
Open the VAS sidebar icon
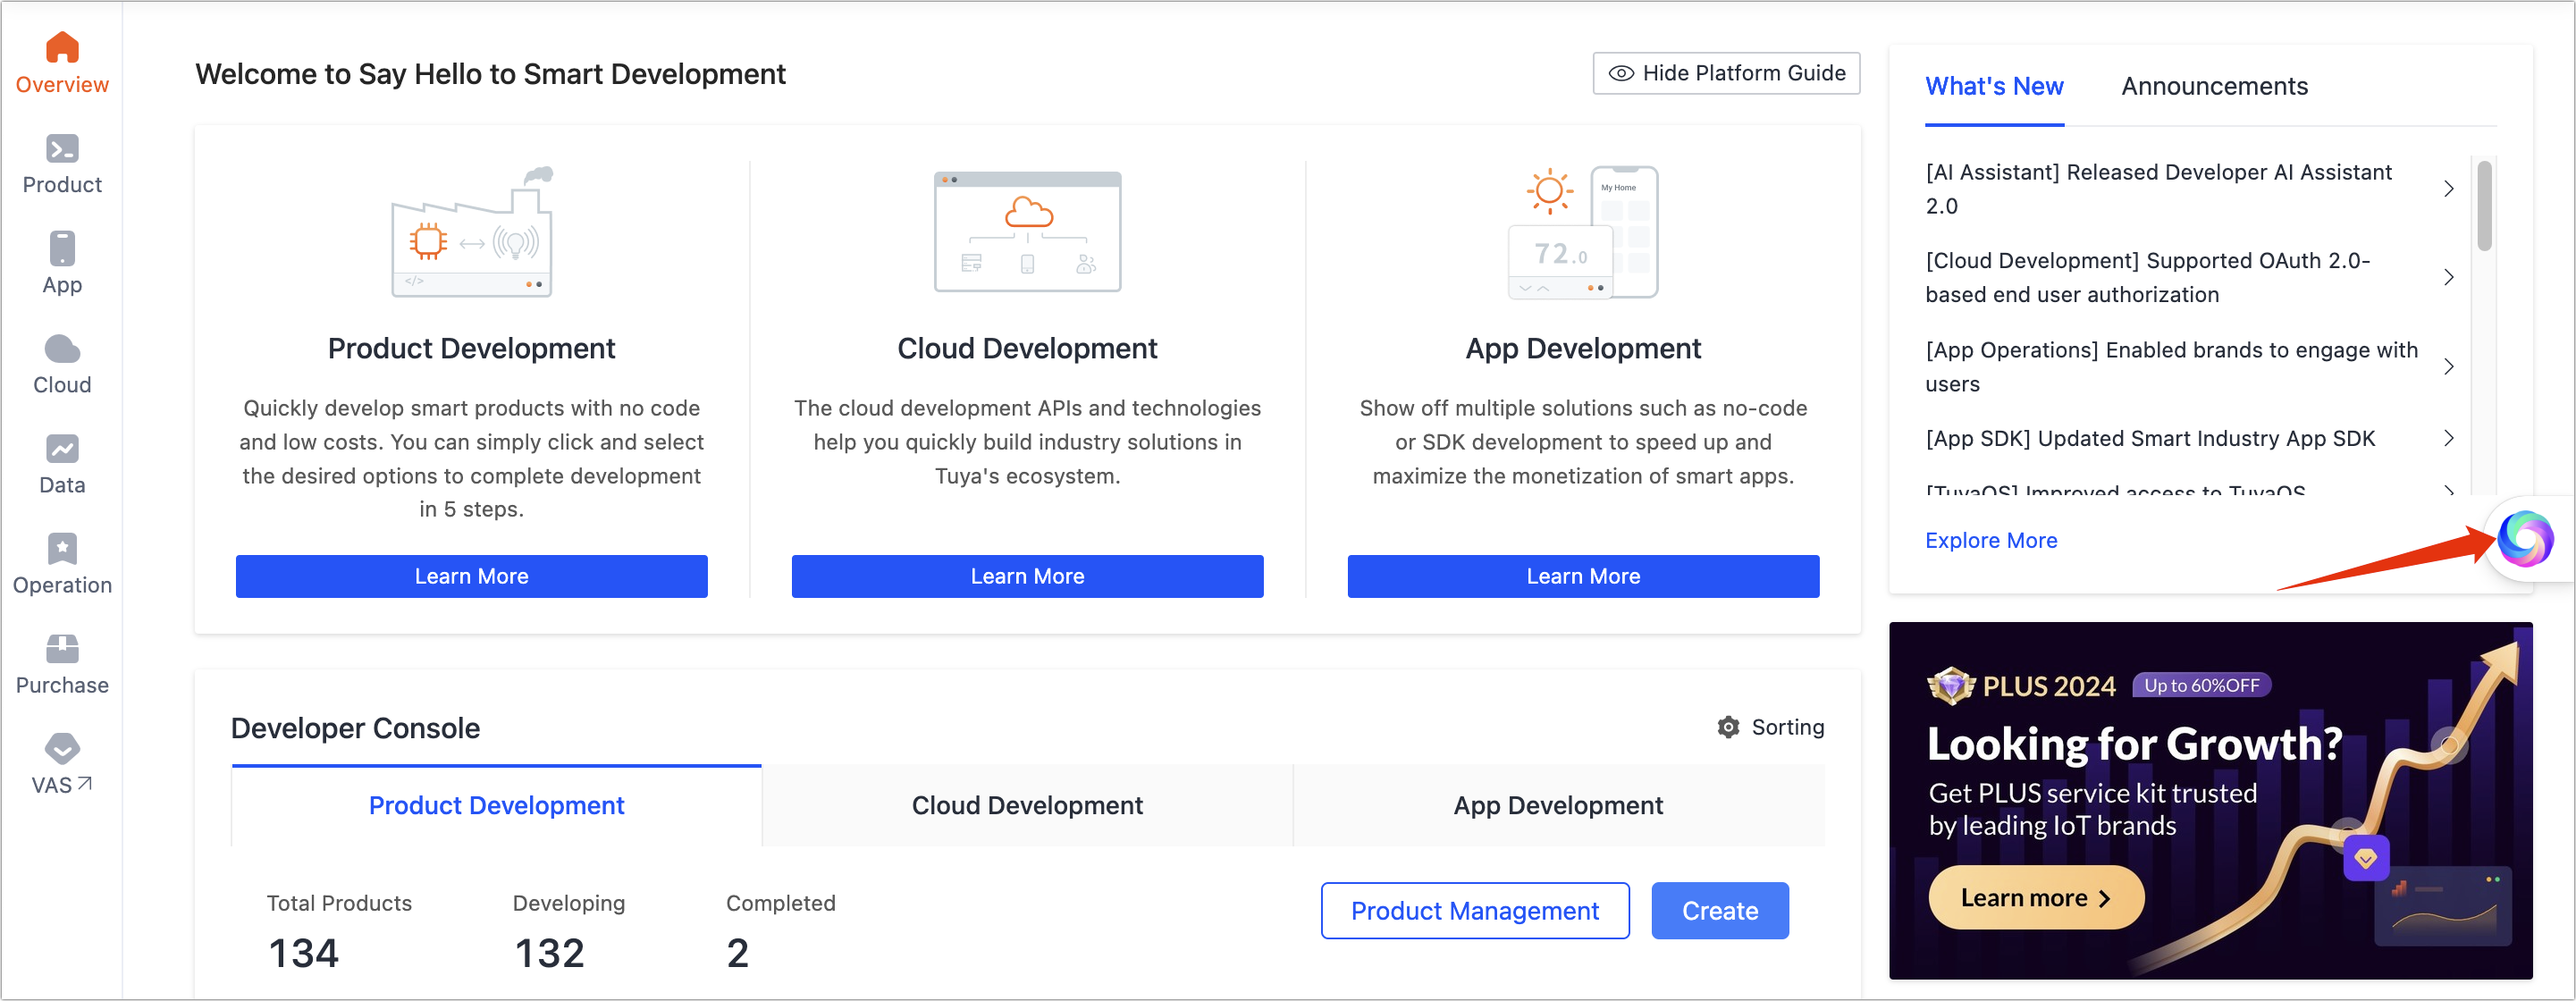click(x=62, y=748)
